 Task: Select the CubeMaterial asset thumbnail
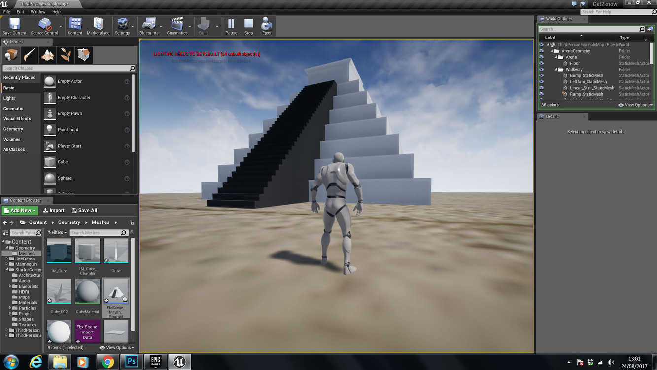(x=87, y=292)
